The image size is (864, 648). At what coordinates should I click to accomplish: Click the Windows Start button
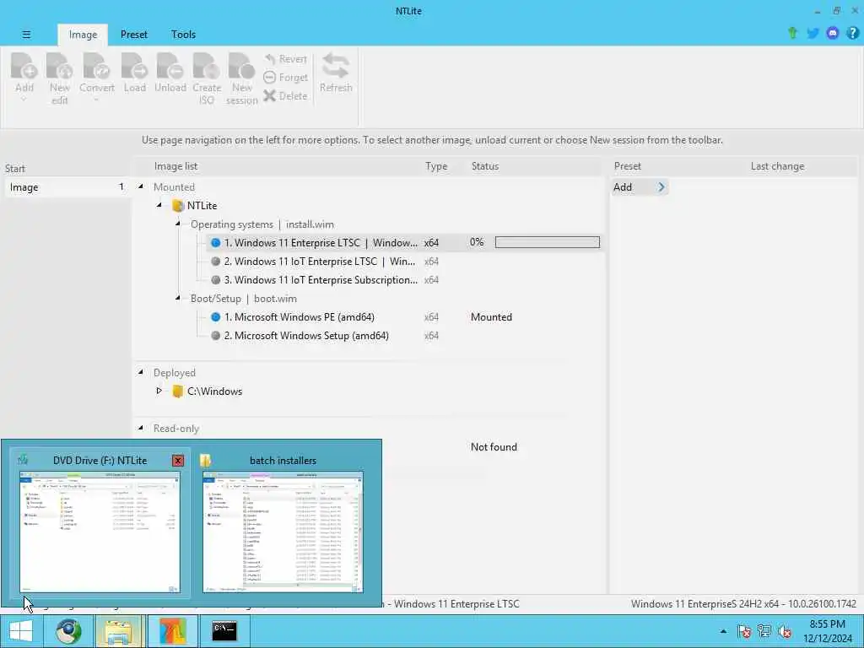pyautogui.click(x=21, y=631)
